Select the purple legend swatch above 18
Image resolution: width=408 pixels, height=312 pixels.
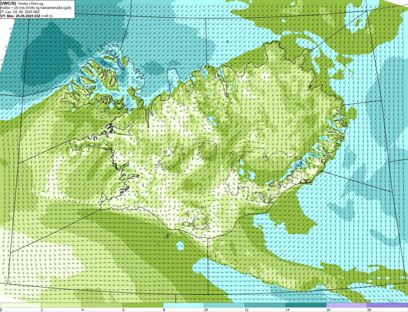point(388,305)
